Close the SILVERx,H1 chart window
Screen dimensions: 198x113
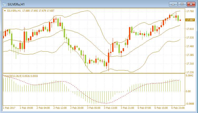tap(191, 4)
